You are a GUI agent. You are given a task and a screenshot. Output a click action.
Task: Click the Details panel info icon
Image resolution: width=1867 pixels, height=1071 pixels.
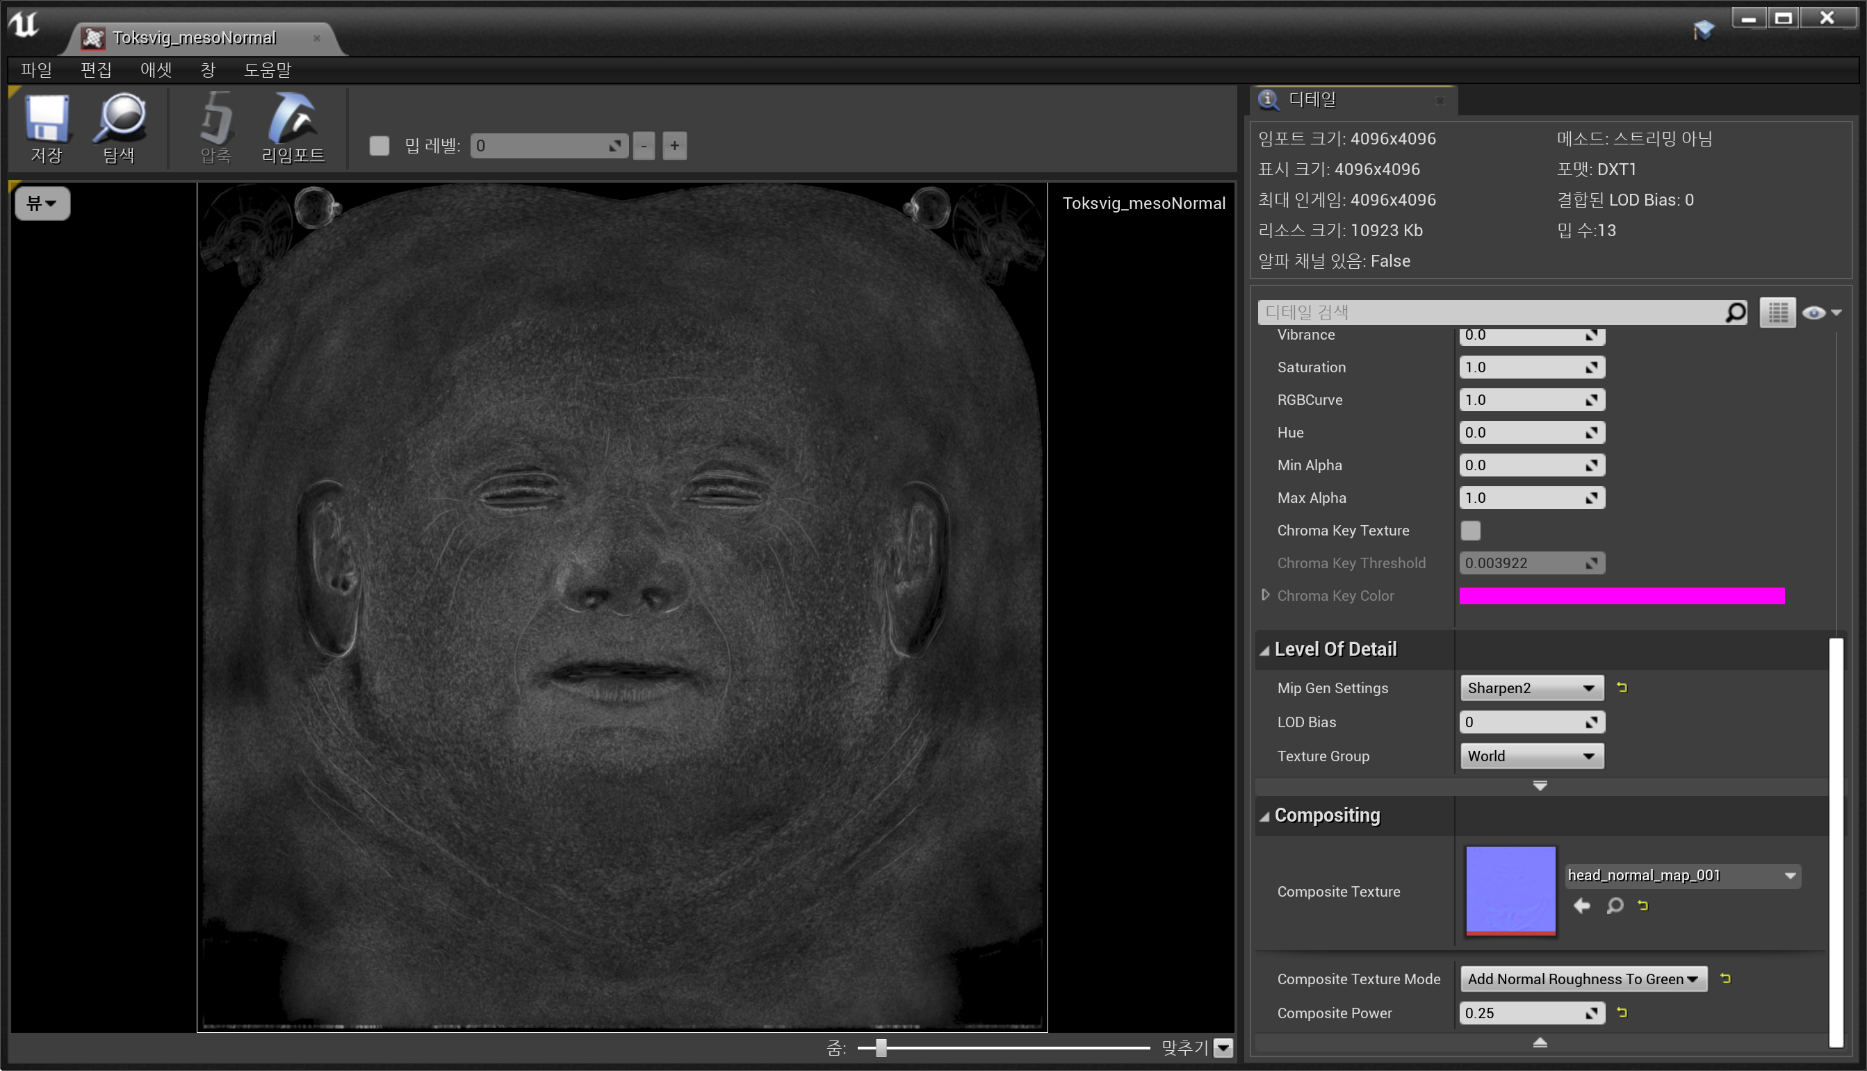[x=1269, y=100]
